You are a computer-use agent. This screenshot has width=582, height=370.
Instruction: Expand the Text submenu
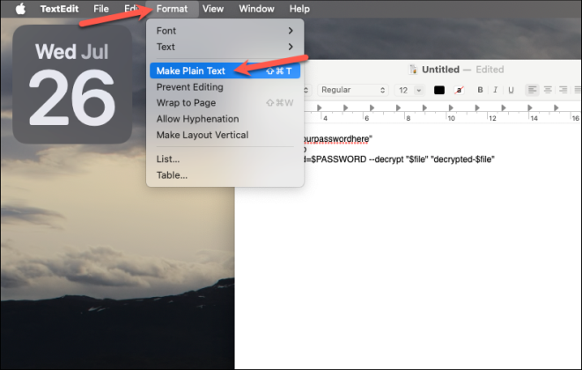[225, 47]
